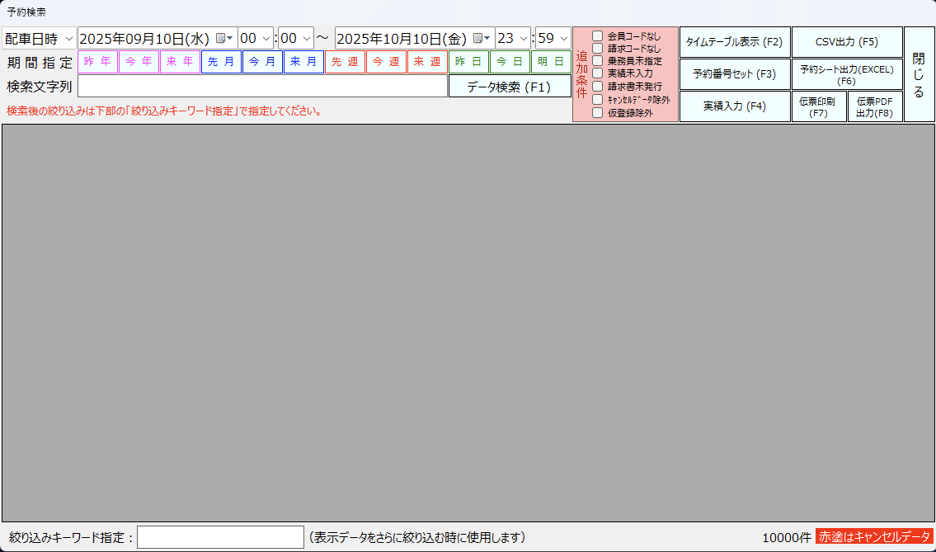This screenshot has height=552, width=936.
Task: Select the 明日 period button
Action: tap(551, 61)
